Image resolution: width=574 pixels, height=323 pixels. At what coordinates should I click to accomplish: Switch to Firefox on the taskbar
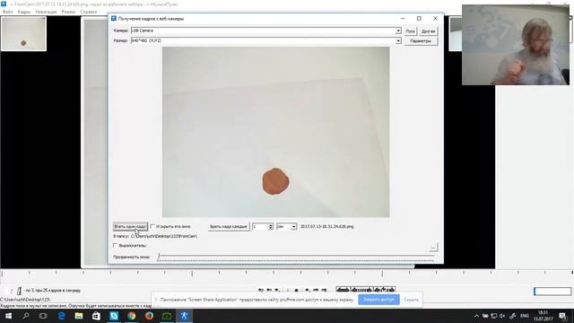149,316
